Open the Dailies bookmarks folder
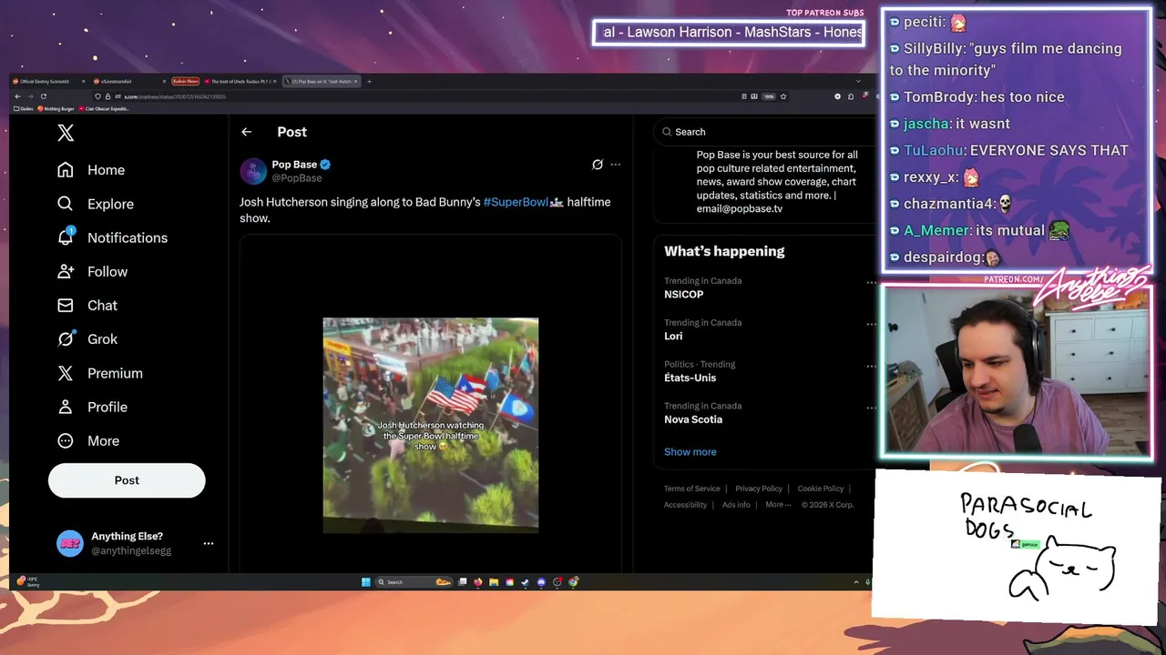Viewport: 1166px width, 655px height. click(24, 108)
